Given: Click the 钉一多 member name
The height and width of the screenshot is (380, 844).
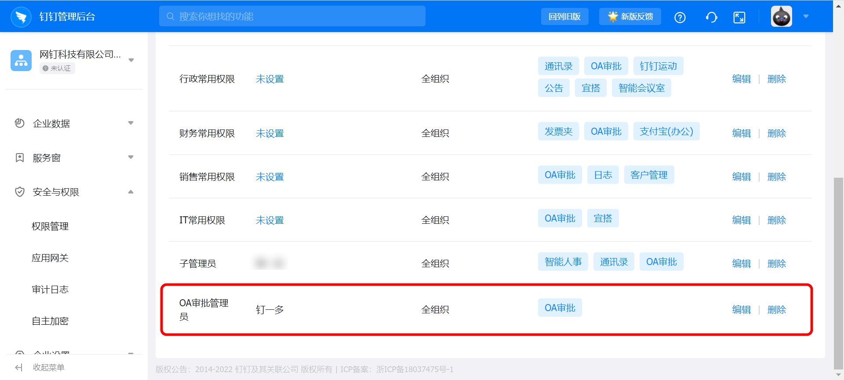Looking at the screenshot, I should [x=270, y=310].
